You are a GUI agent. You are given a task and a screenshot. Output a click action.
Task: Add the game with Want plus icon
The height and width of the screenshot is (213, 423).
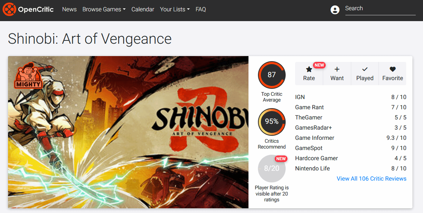click(x=337, y=69)
